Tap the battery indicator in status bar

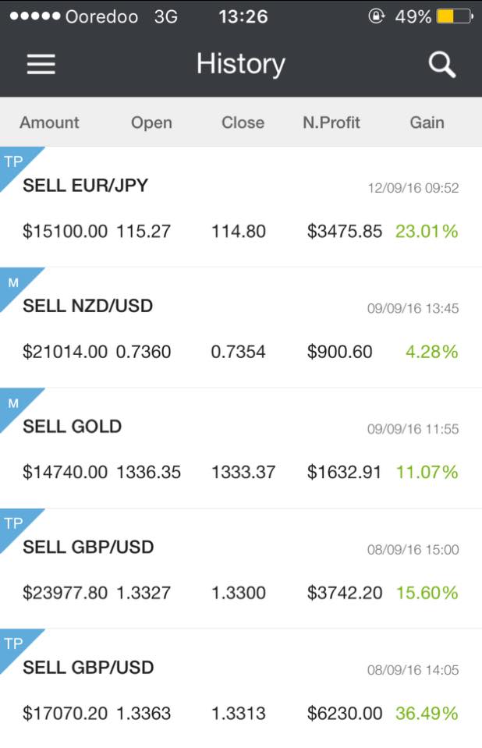pos(455,16)
